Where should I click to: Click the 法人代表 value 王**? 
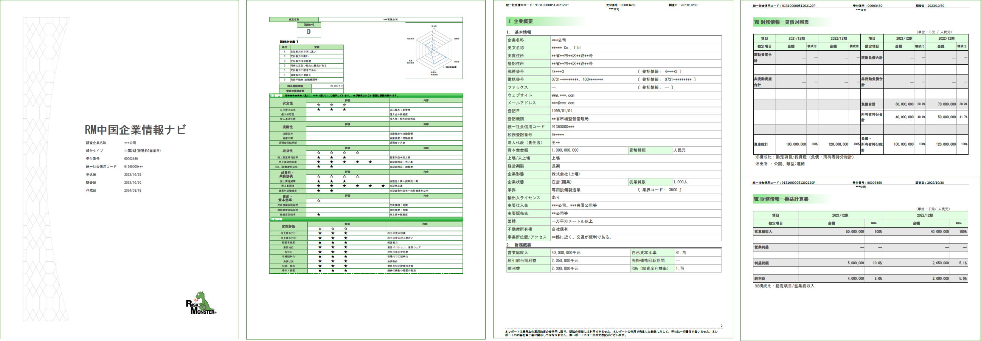(556, 143)
